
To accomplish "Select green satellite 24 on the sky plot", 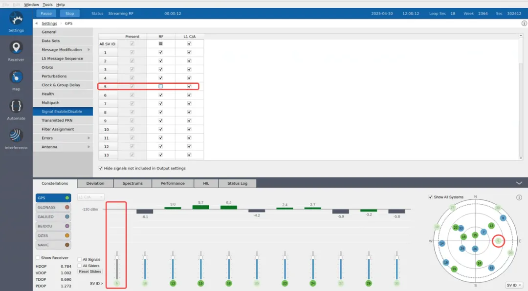I will point(479,264).
